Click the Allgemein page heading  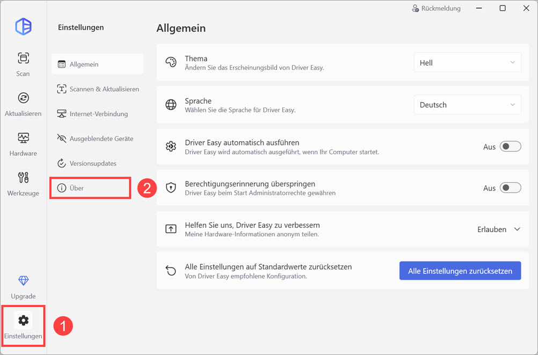click(x=181, y=28)
